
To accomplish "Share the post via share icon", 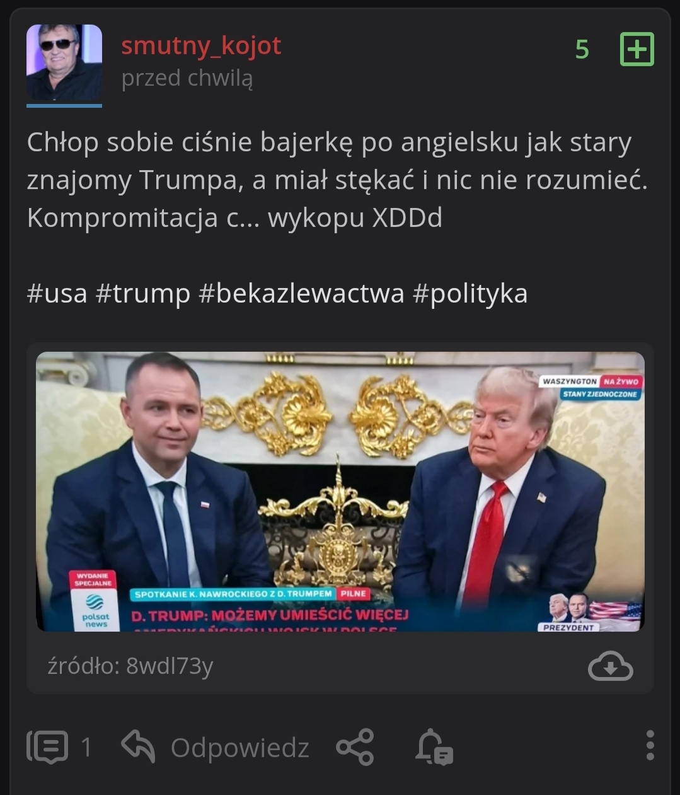I will click(x=355, y=747).
